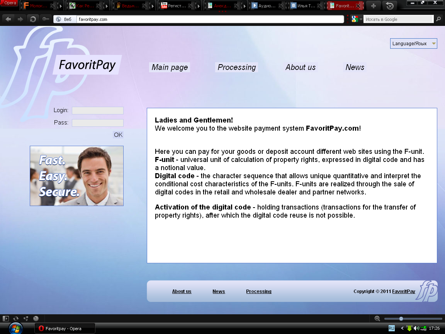This screenshot has width=445, height=334.
Task: Click the Искать в Google search box
Action: pos(398,19)
